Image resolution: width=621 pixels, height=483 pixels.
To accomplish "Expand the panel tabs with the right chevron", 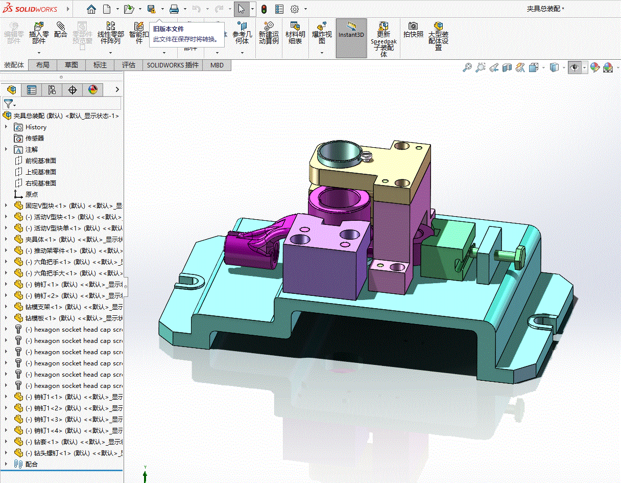I will (117, 90).
